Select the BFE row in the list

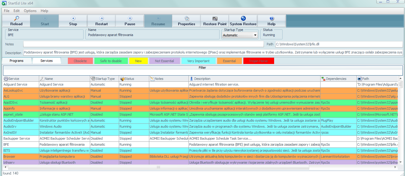point(201,144)
